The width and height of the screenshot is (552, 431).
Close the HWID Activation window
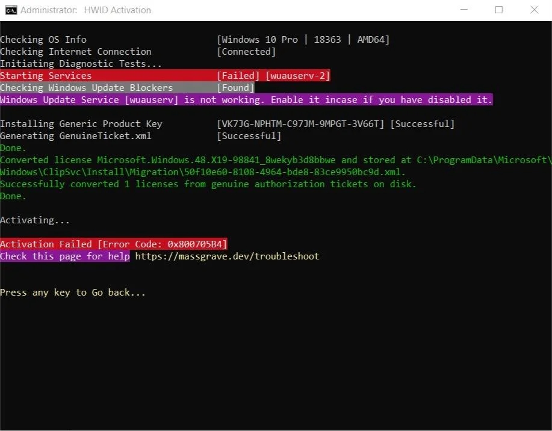point(534,10)
